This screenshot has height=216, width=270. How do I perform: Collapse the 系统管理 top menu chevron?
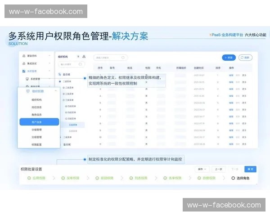pos(49,71)
